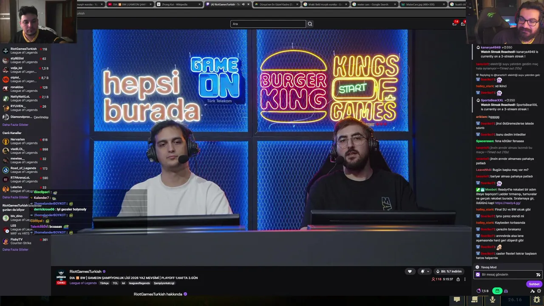
Task: Open the notifications inbox showing 14
Action: pos(454,23)
